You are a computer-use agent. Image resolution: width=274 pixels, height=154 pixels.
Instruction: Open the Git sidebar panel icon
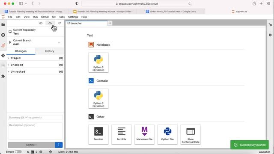coord(3,56)
